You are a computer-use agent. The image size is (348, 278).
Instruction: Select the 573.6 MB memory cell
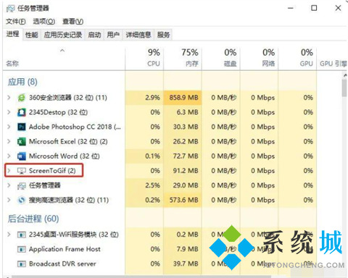pyautogui.click(x=183, y=200)
